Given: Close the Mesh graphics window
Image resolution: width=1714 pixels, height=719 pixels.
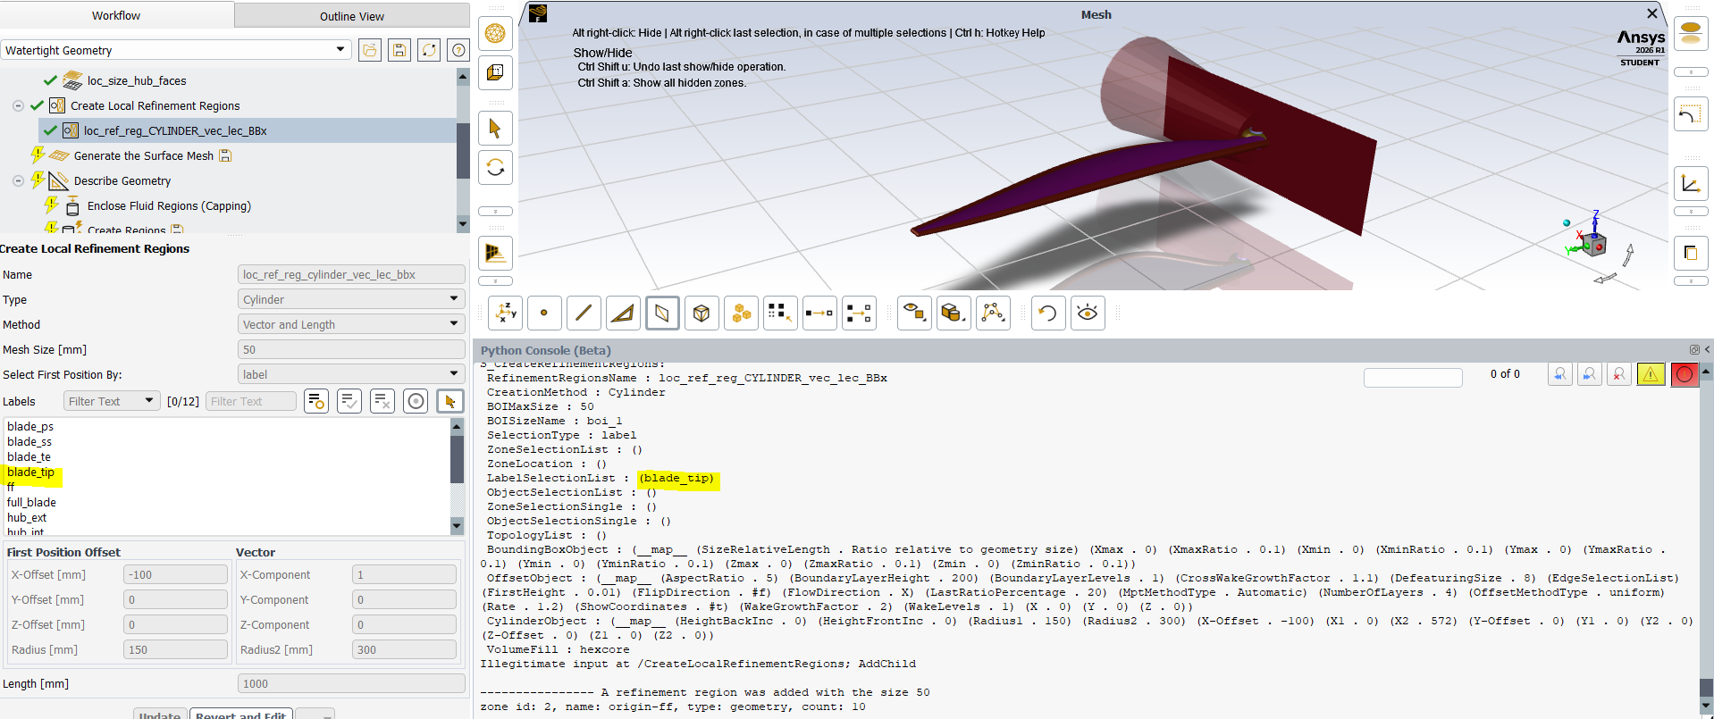Looking at the screenshot, I should tap(1652, 13).
